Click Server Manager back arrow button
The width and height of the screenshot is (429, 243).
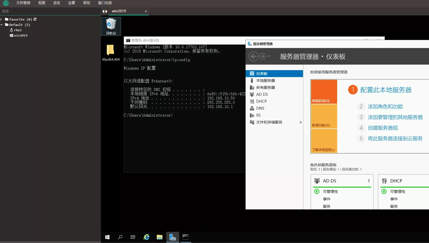tap(253, 56)
